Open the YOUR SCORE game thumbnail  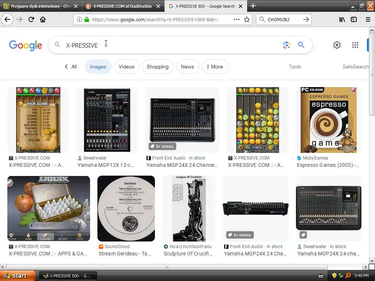pyautogui.click(x=38, y=120)
